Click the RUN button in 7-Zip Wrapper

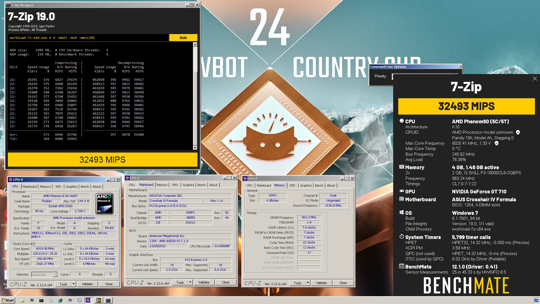coord(183,38)
